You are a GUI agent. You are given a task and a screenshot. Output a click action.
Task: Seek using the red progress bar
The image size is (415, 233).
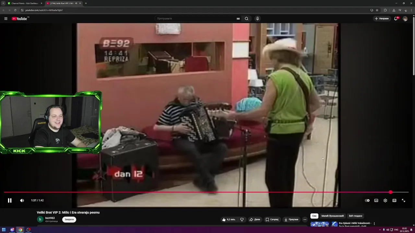(x=206, y=192)
